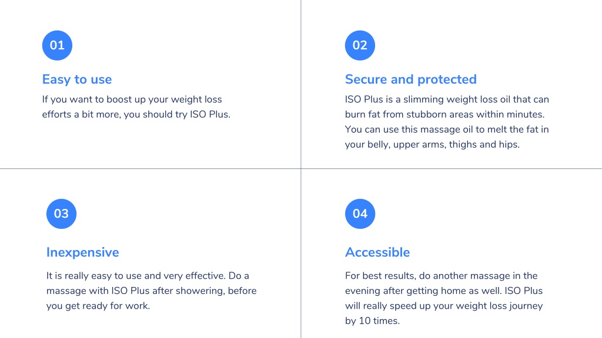Select the 'Secure and protected' heading
The width and height of the screenshot is (602, 338).
tap(411, 79)
